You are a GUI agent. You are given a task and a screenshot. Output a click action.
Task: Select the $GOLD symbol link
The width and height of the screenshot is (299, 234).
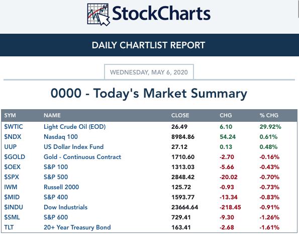click(x=15, y=157)
